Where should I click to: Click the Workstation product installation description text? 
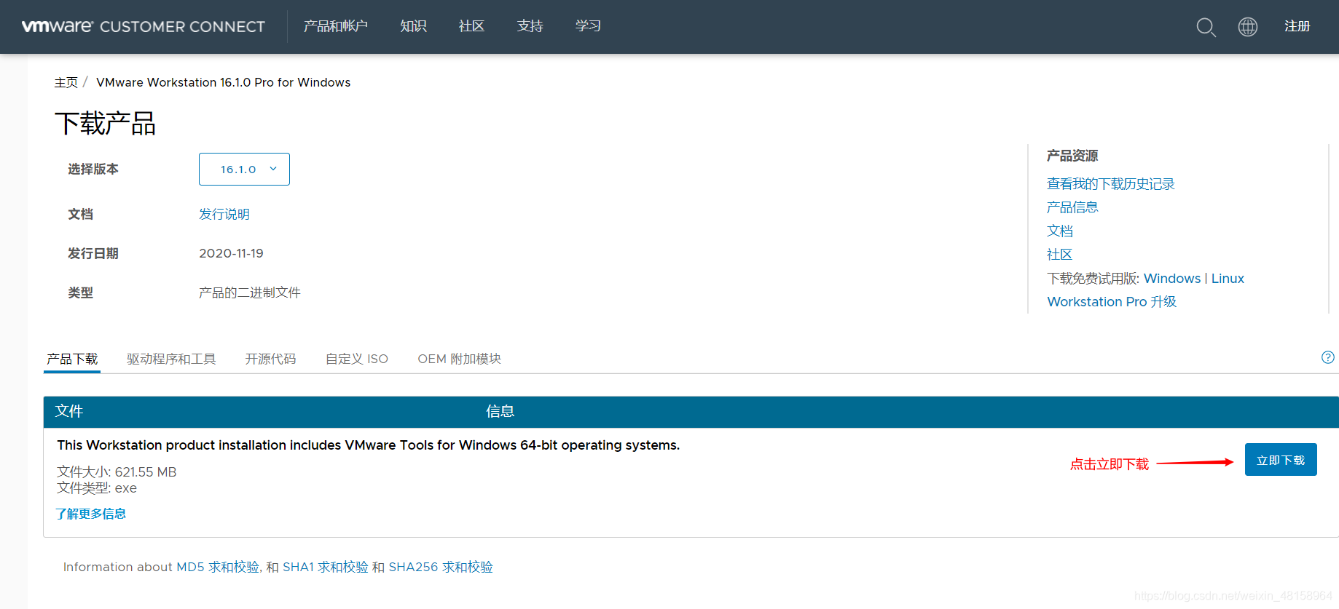[369, 445]
